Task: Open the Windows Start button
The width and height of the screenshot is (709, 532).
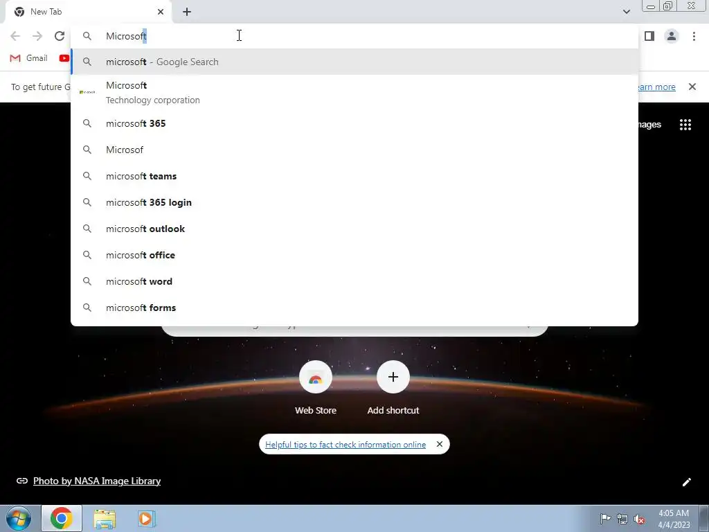Action: coord(19,518)
